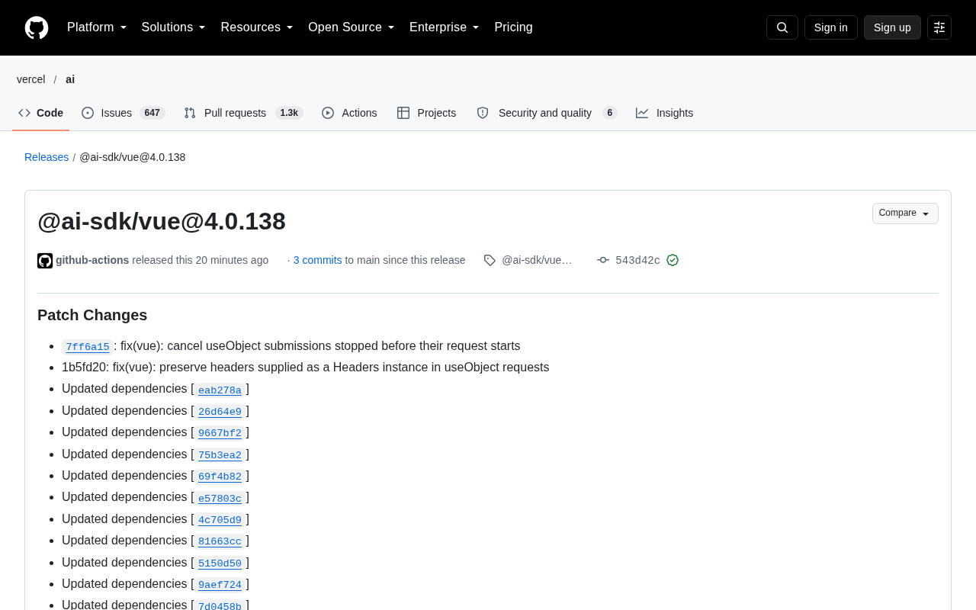Click the Projects table icon

[x=403, y=113]
